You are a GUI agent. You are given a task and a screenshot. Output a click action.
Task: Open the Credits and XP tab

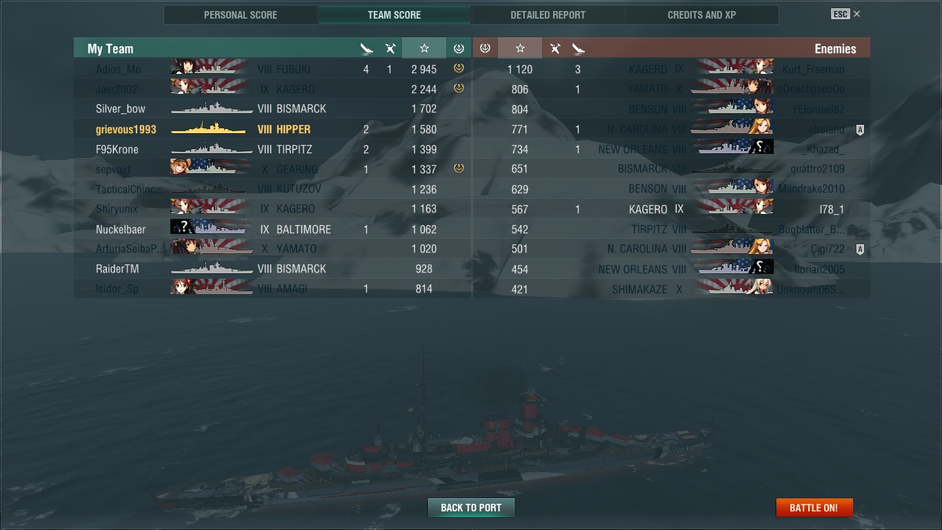701,14
